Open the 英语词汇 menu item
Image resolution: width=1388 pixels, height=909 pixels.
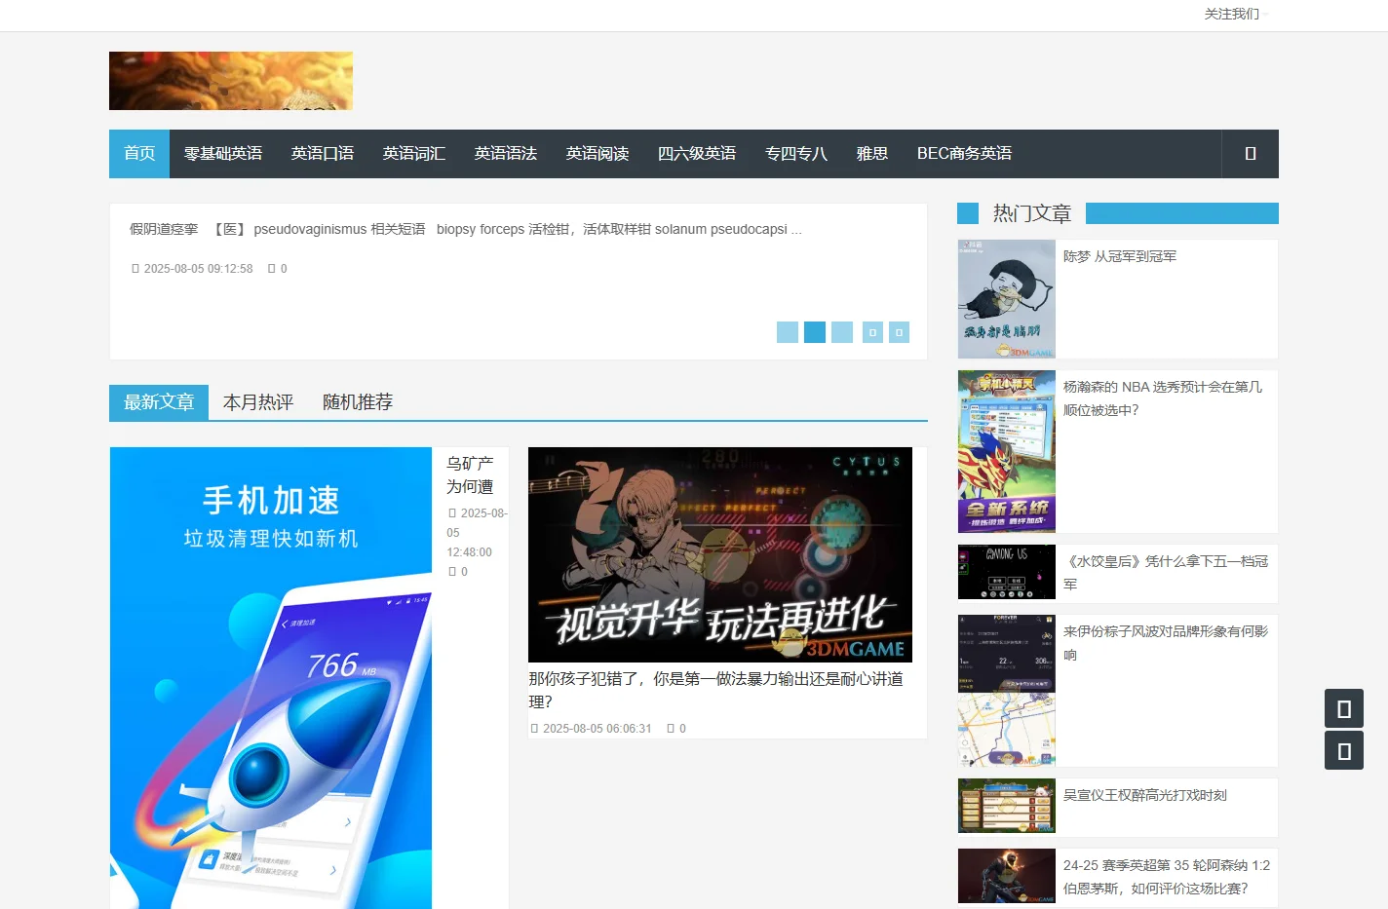click(x=414, y=154)
